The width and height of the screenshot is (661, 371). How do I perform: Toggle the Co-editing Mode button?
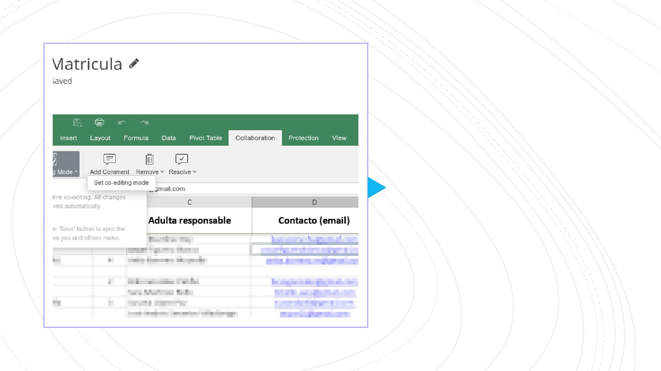point(66,164)
